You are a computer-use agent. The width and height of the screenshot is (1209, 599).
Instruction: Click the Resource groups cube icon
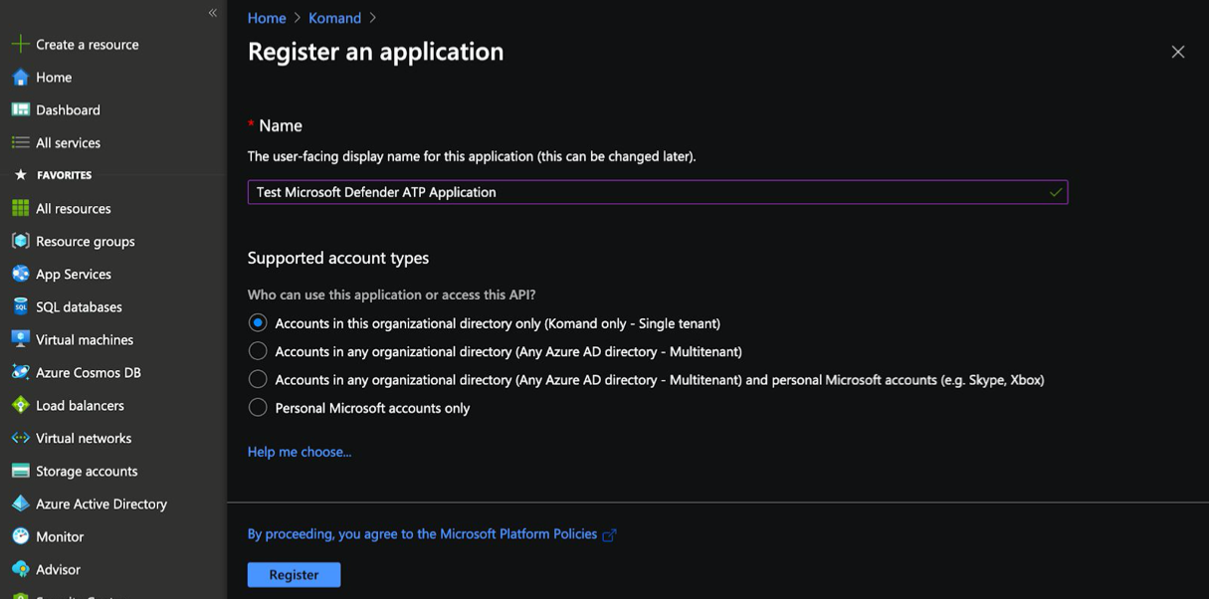click(20, 241)
